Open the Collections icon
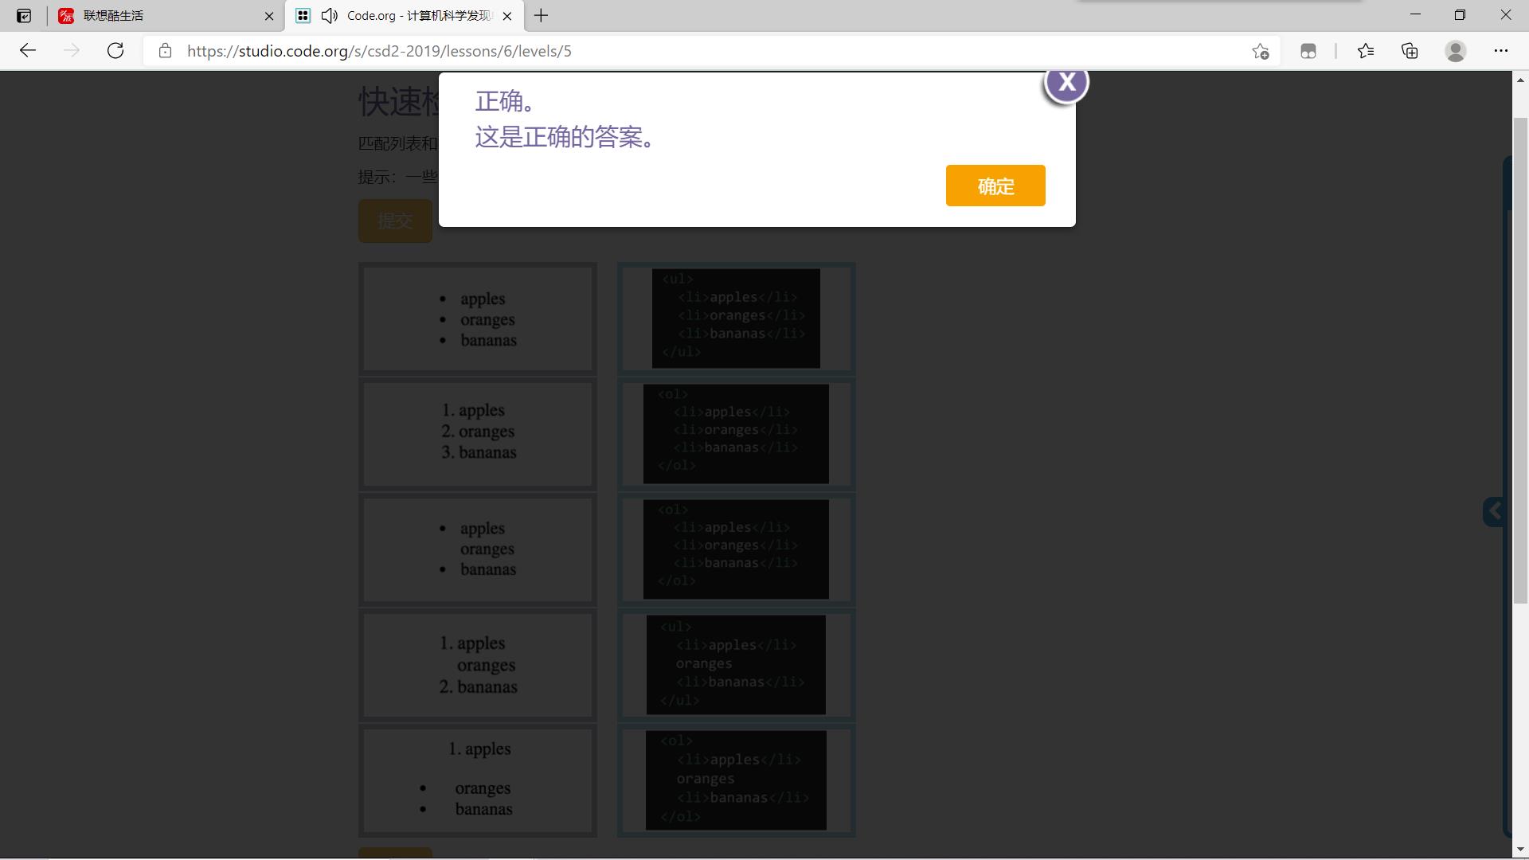The image size is (1529, 860). pos(1410,51)
